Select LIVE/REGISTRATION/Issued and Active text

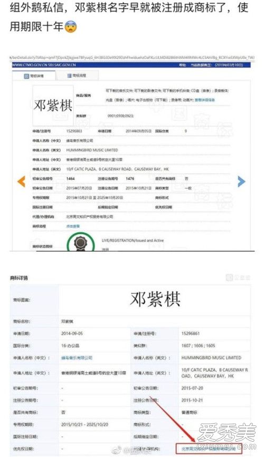(133, 241)
